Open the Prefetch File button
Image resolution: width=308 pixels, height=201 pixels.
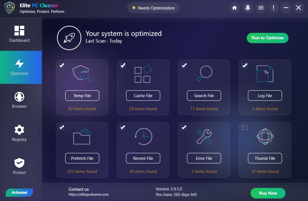pyautogui.click(x=82, y=158)
